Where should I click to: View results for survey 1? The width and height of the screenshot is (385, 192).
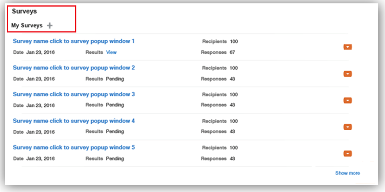coord(111,52)
